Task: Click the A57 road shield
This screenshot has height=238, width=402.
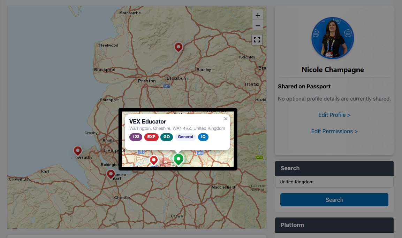Action: (x=259, y=157)
